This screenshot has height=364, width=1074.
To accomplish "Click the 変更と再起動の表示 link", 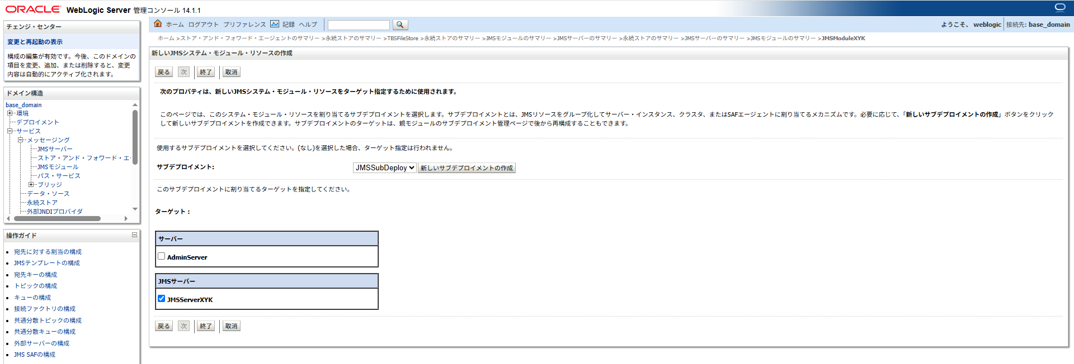I will coord(35,42).
